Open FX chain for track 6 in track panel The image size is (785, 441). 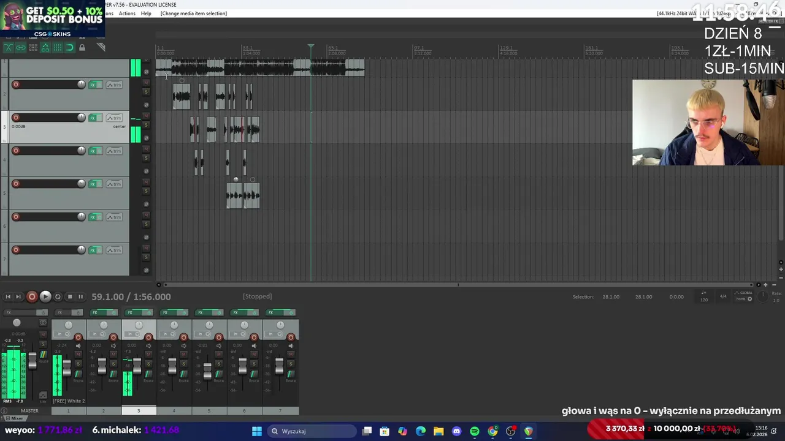click(x=93, y=217)
